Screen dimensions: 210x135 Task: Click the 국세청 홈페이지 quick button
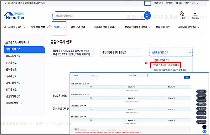pyautogui.click(x=201, y=122)
